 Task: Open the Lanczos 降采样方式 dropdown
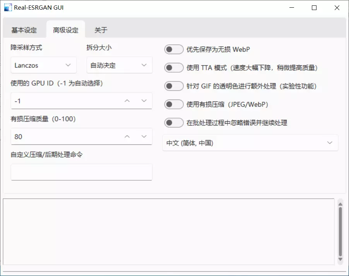pos(43,65)
